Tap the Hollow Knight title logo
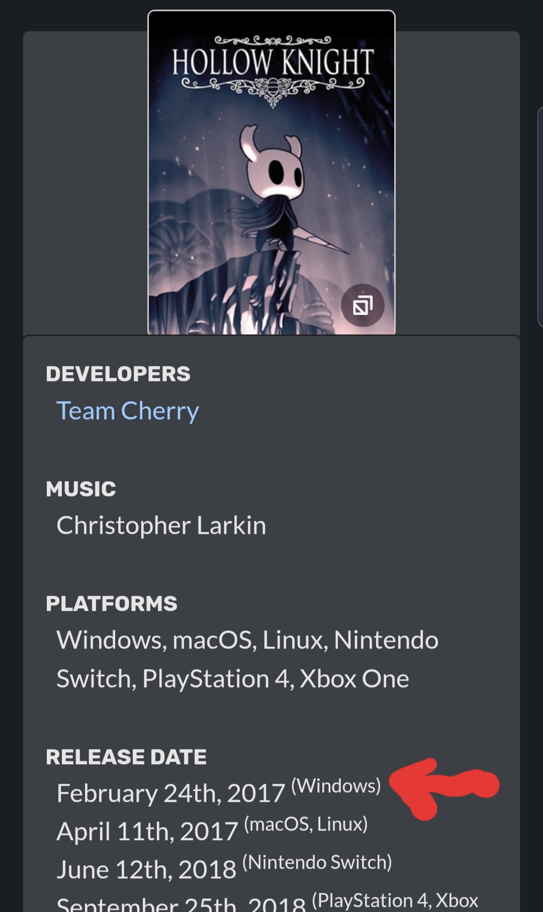 pos(273,70)
